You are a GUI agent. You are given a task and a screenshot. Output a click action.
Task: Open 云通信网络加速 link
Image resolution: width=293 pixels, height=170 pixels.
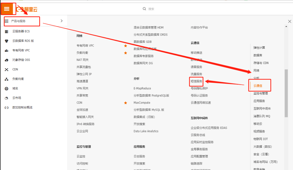(x=201, y=103)
